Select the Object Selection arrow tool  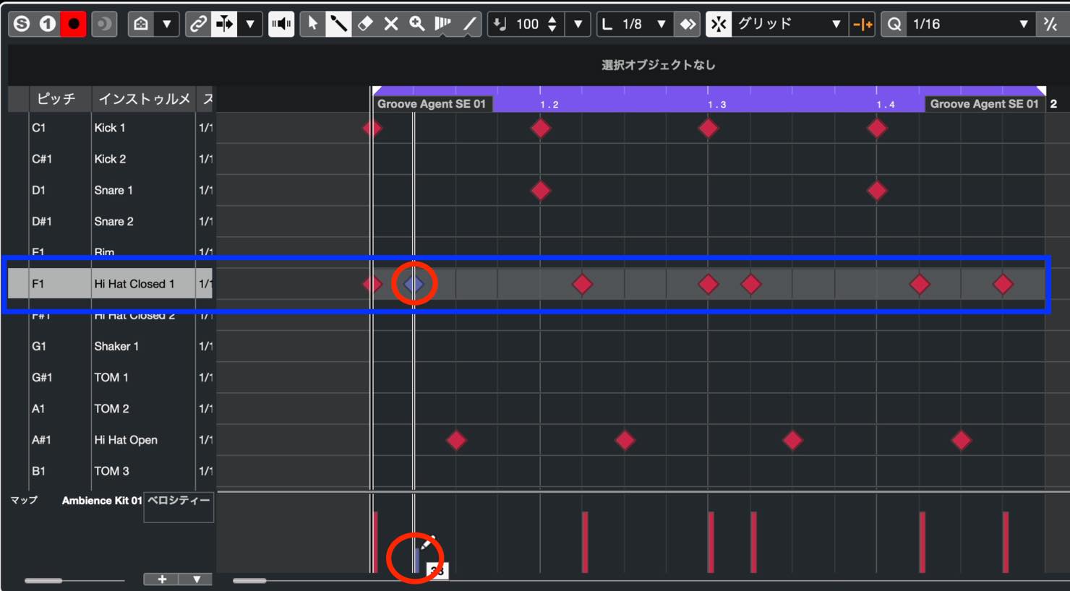click(312, 24)
